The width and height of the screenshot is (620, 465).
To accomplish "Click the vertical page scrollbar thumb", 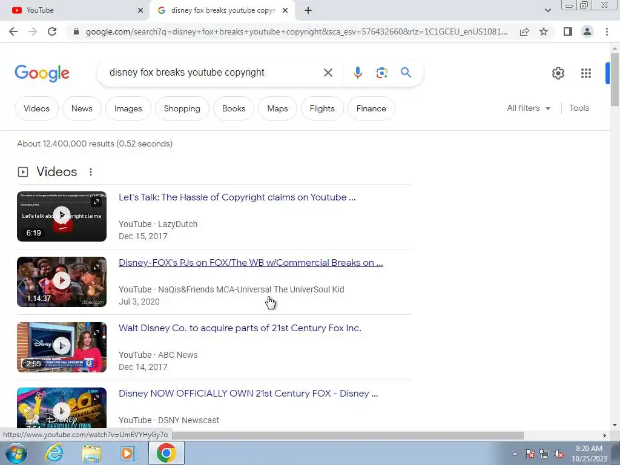I will pyautogui.click(x=615, y=79).
